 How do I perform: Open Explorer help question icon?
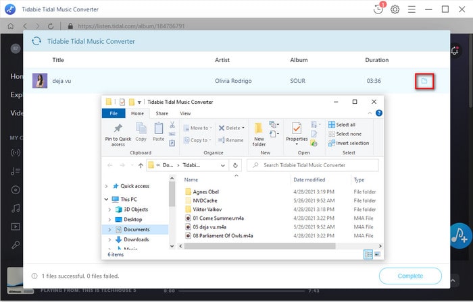[379, 113]
